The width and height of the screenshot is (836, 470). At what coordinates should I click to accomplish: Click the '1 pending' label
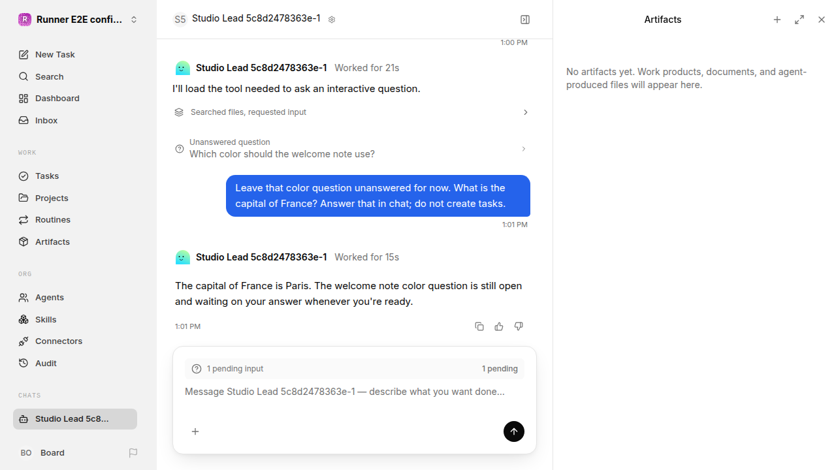500,369
